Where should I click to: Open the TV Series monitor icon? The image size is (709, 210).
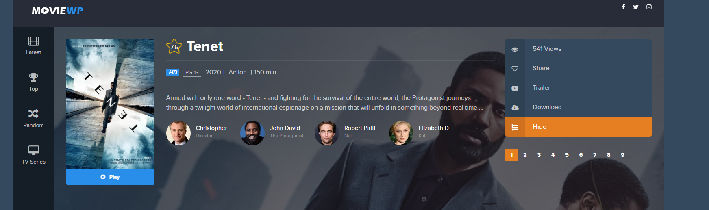pos(33,150)
